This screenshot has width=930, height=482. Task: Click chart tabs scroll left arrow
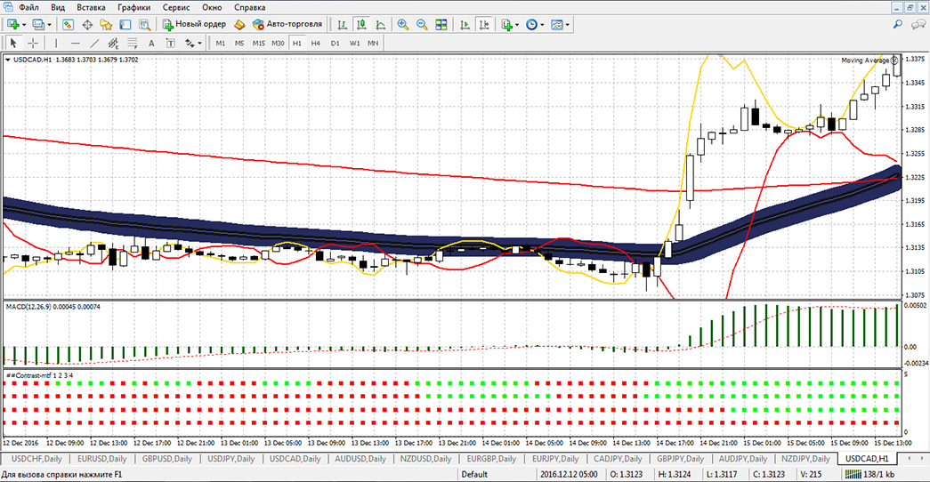pyautogui.click(x=910, y=458)
